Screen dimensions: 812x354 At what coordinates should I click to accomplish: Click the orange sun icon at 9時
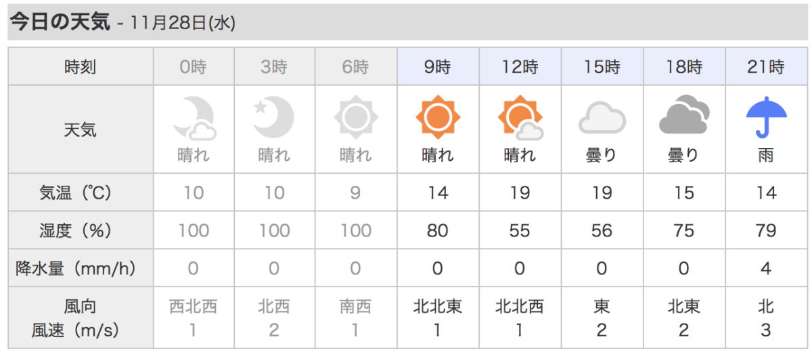pyautogui.click(x=438, y=118)
